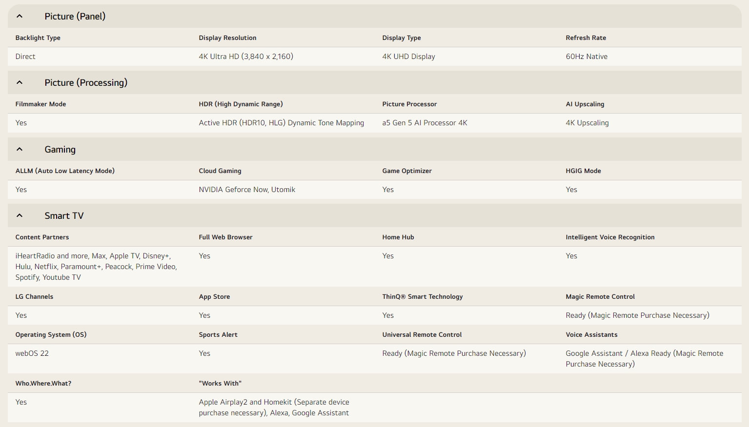Select the NVIDIA Geforce Now, Utomik value
The image size is (749, 427).
pyautogui.click(x=247, y=190)
